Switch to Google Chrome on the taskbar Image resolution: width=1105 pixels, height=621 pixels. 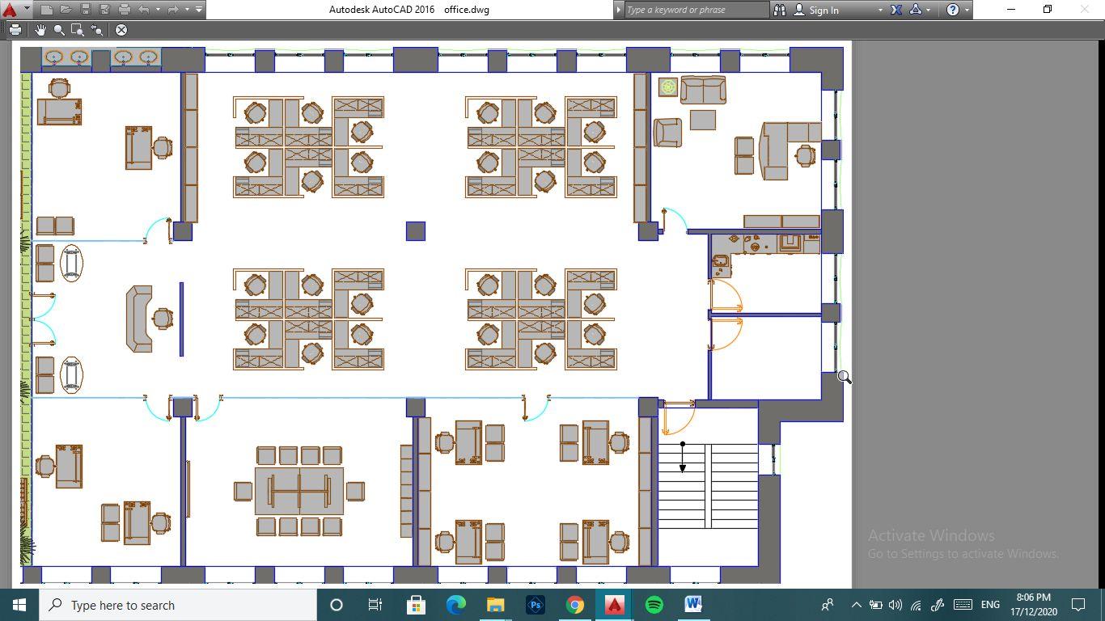(574, 605)
